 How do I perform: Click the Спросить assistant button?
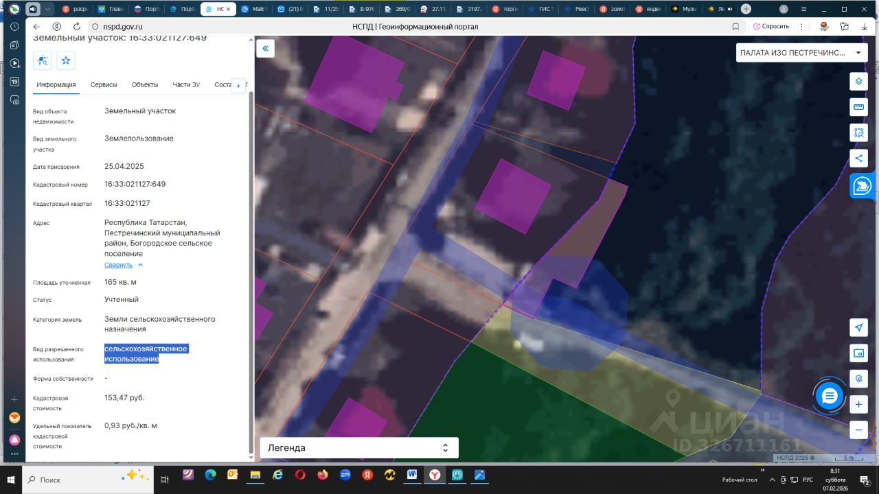point(771,26)
